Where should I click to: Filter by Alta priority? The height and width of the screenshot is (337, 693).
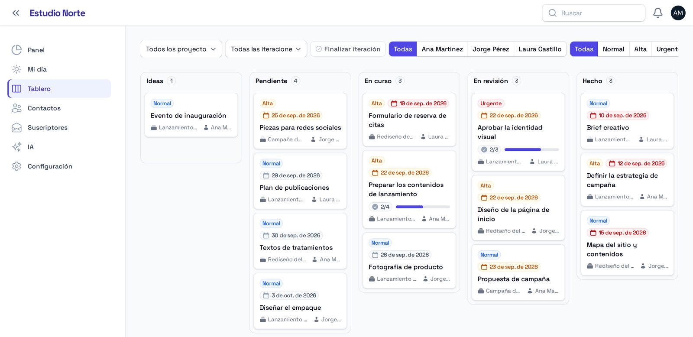[x=640, y=49]
